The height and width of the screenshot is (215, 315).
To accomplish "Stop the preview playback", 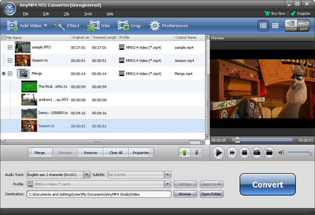I will (244, 153).
